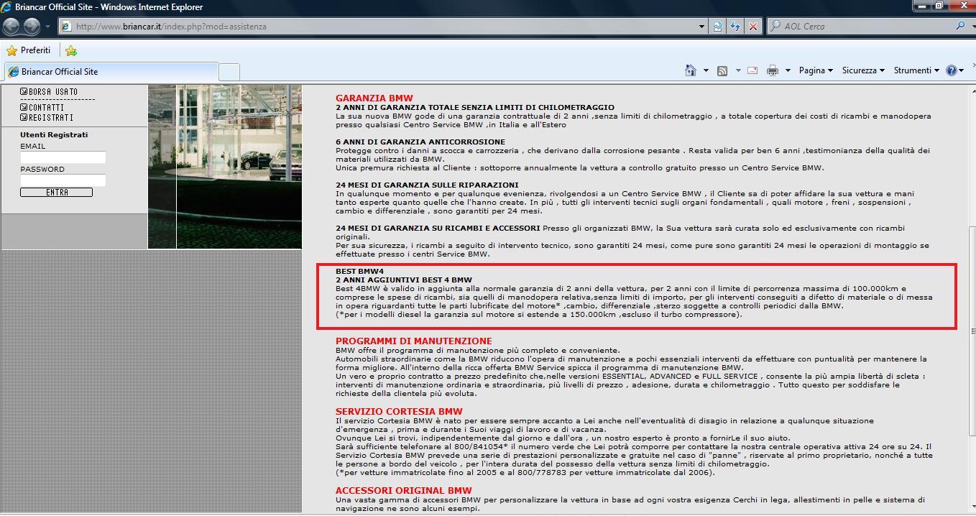Expand the RSS feeds dropdown arrow
Screen dimensions: 976x516
pos(737,70)
